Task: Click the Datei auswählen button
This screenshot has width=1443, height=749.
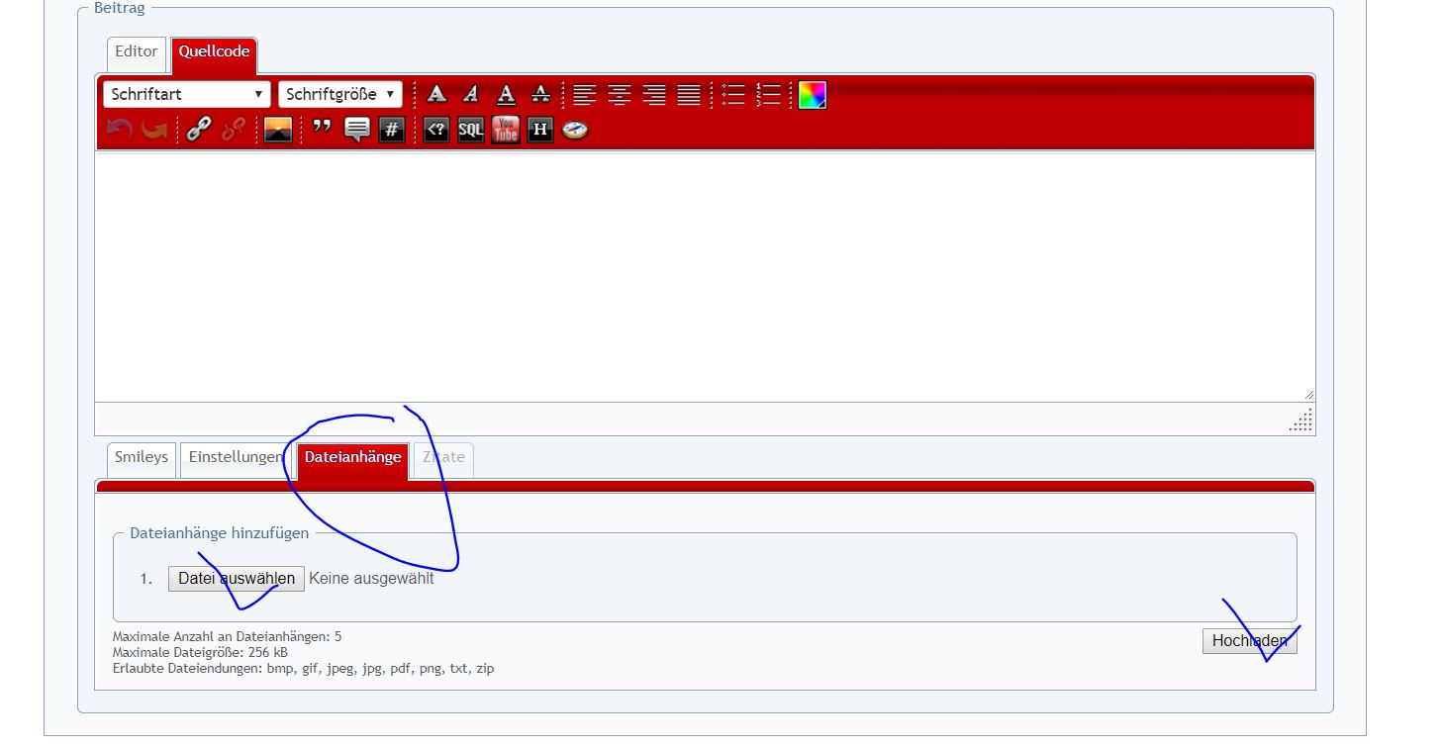Action: [x=237, y=579]
